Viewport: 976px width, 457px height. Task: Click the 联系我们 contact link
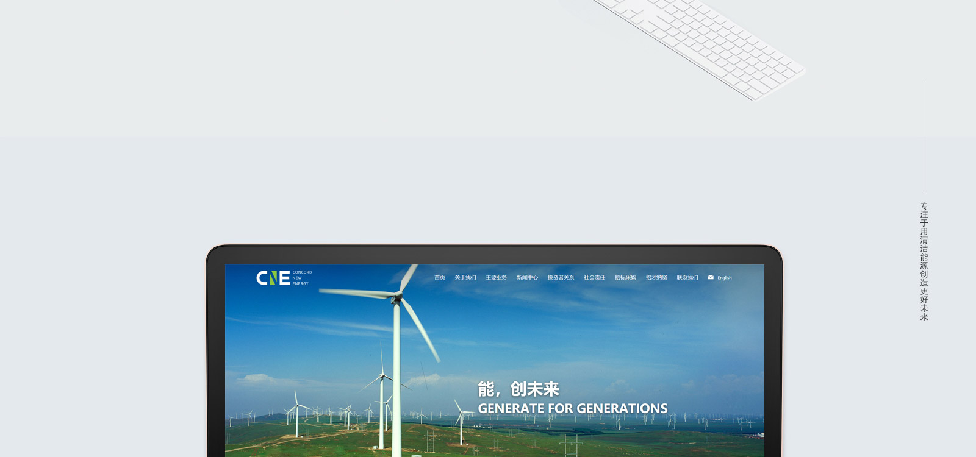click(687, 278)
